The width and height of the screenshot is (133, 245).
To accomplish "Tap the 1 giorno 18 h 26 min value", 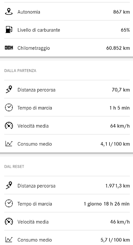I will point(107,204).
